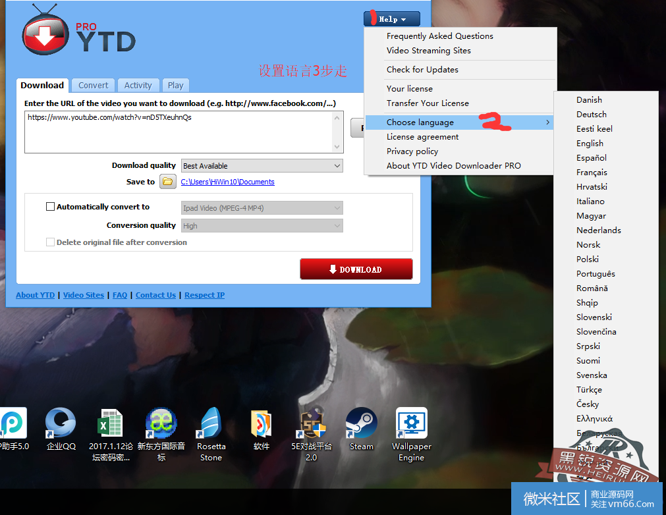Select Türkçe language

coord(589,390)
